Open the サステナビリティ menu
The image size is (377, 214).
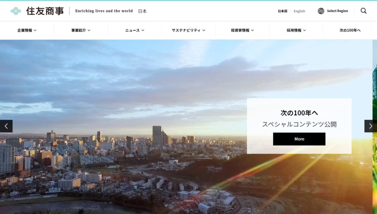point(188,30)
